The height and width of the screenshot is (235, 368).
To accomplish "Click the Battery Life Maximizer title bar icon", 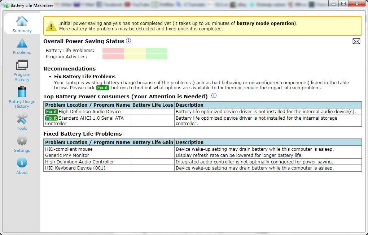I will pos(6,5).
